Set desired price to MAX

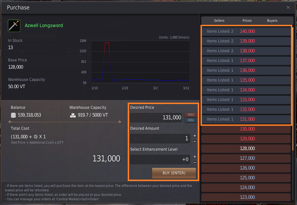[191, 115]
